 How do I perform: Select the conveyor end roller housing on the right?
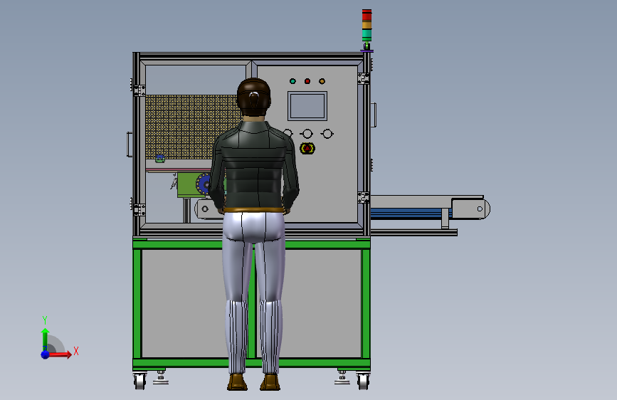point(470,209)
